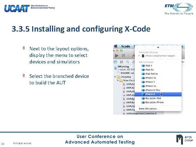This screenshot has height=147, width=196.
Task: Open the AAPLDa implementation (m) file
Action: tap(128, 110)
